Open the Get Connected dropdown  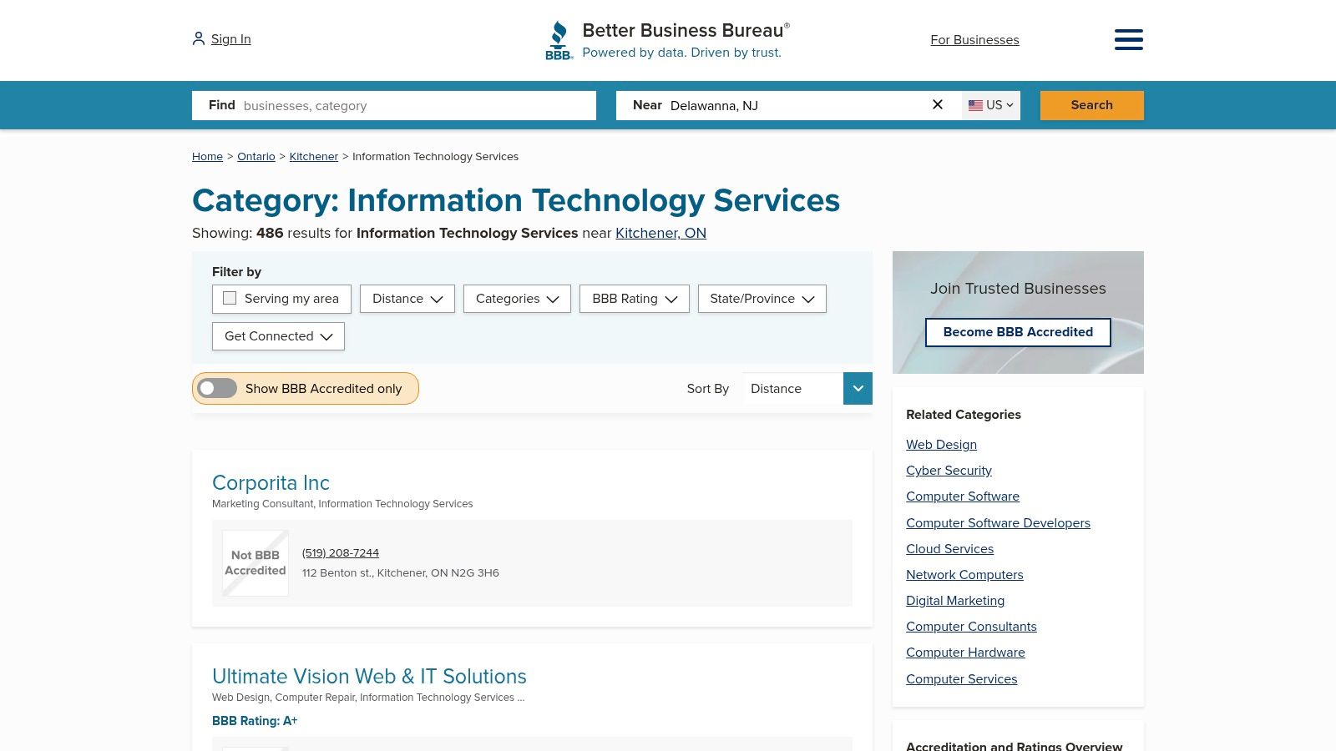[x=278, y=336]
